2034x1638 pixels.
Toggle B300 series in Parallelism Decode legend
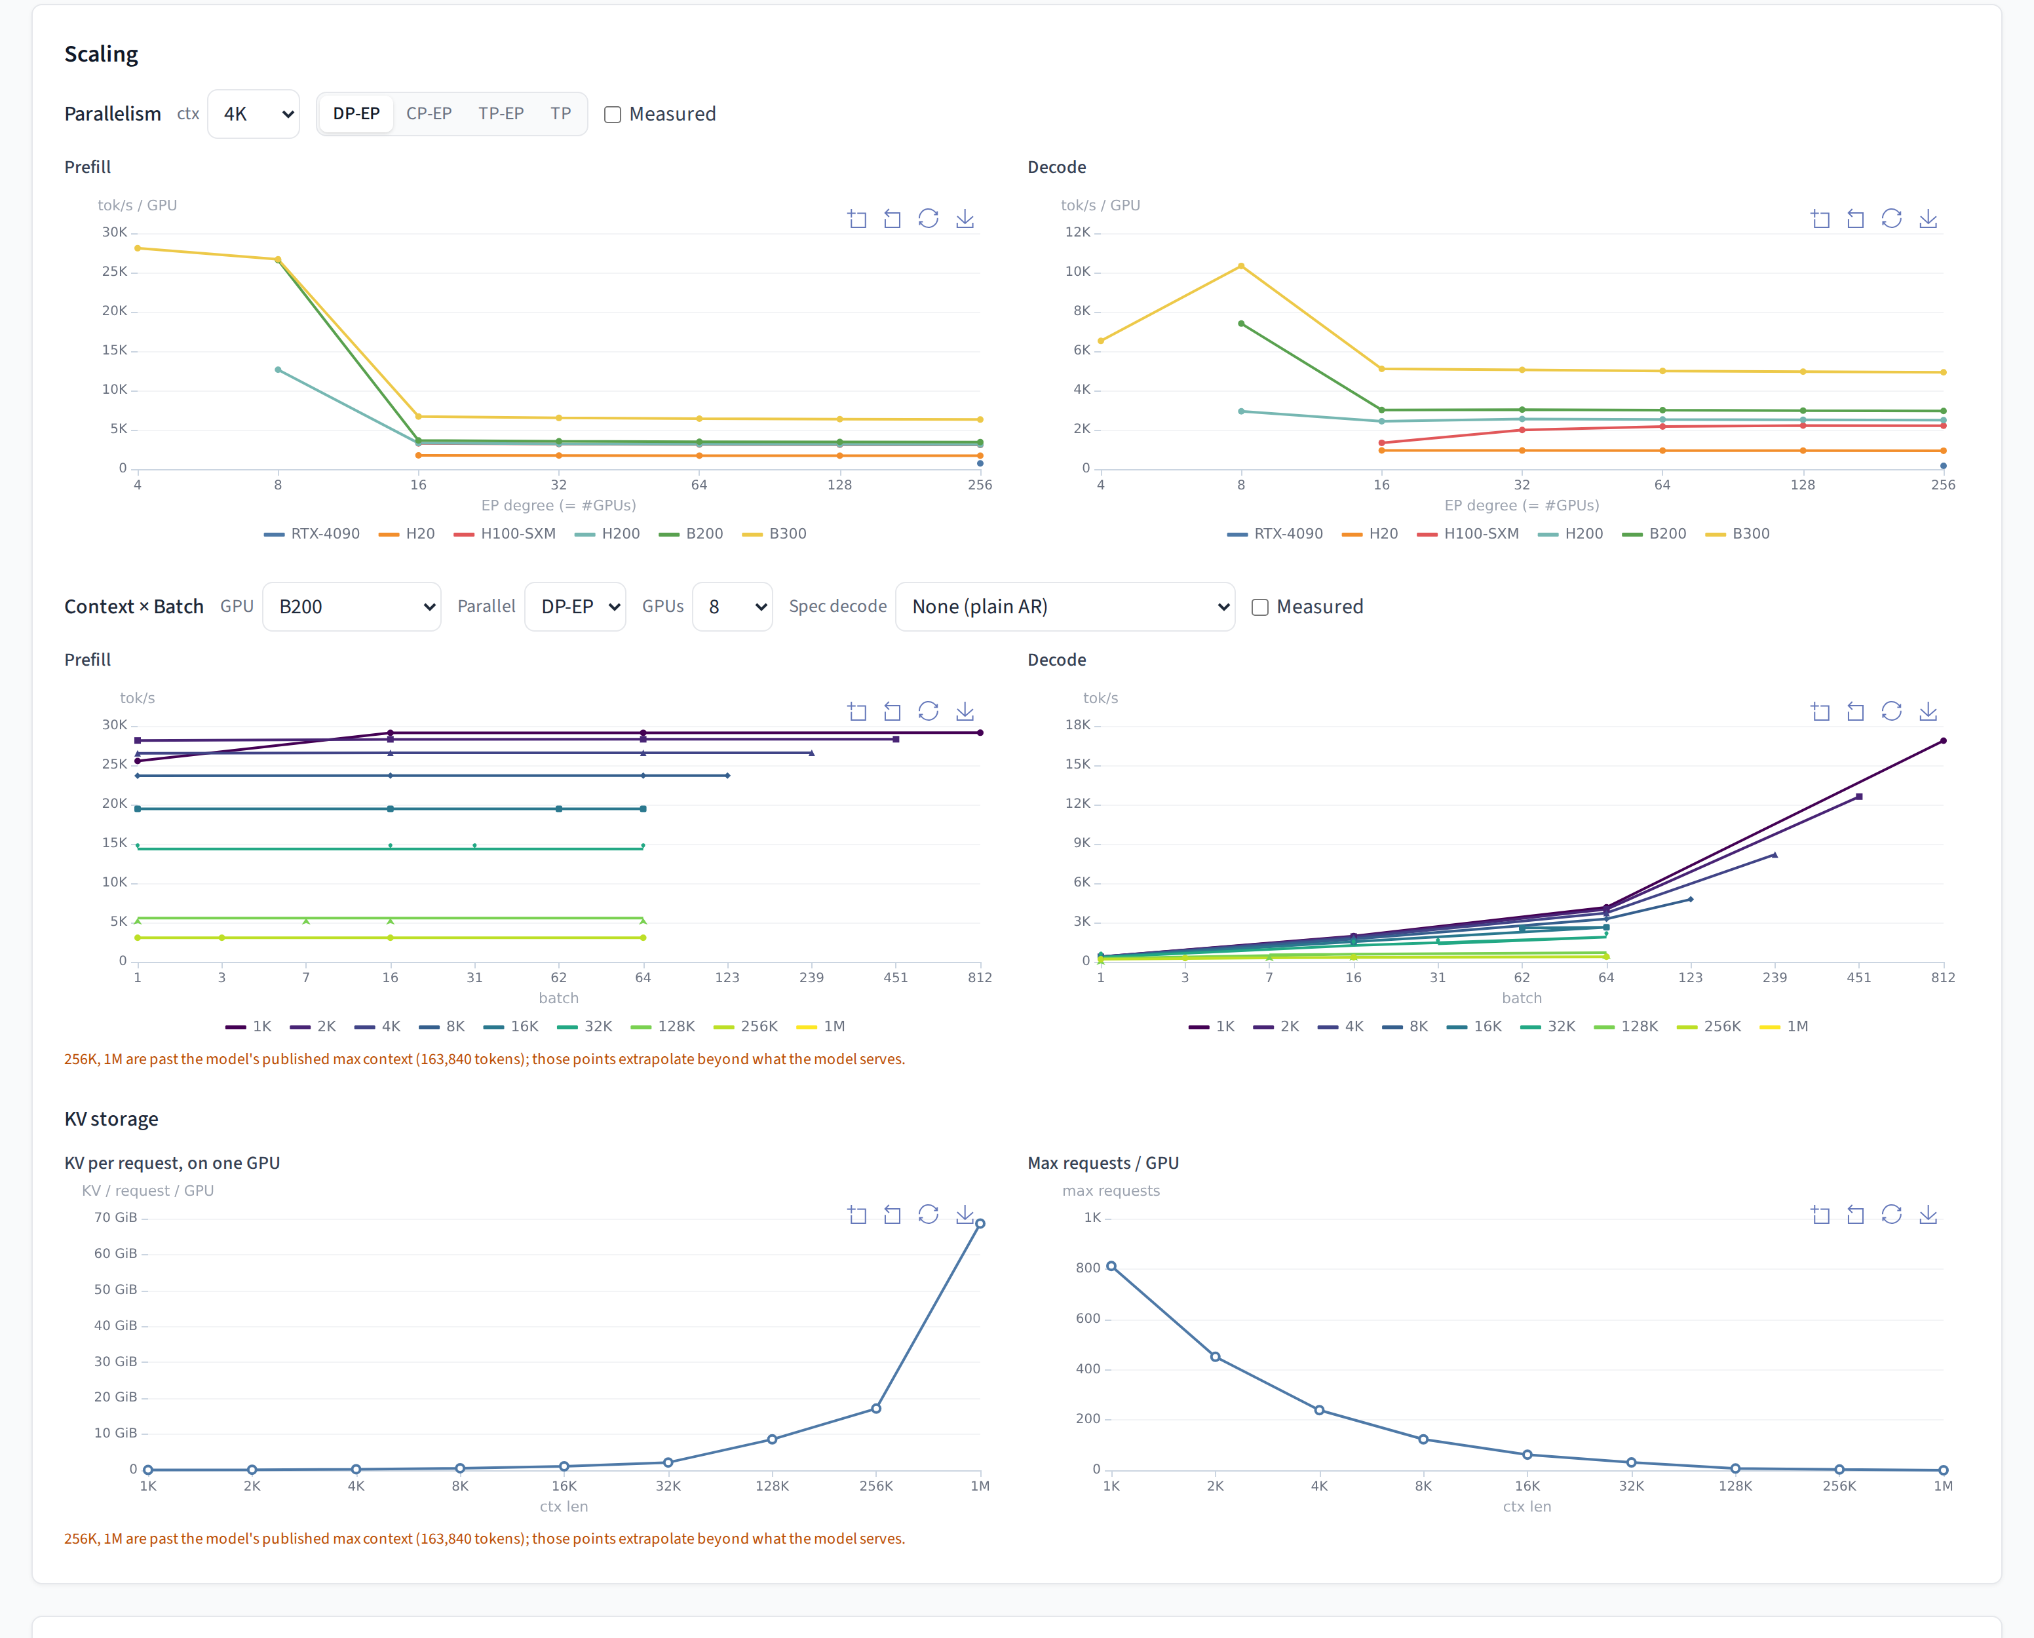click(x=1738, y=534)
